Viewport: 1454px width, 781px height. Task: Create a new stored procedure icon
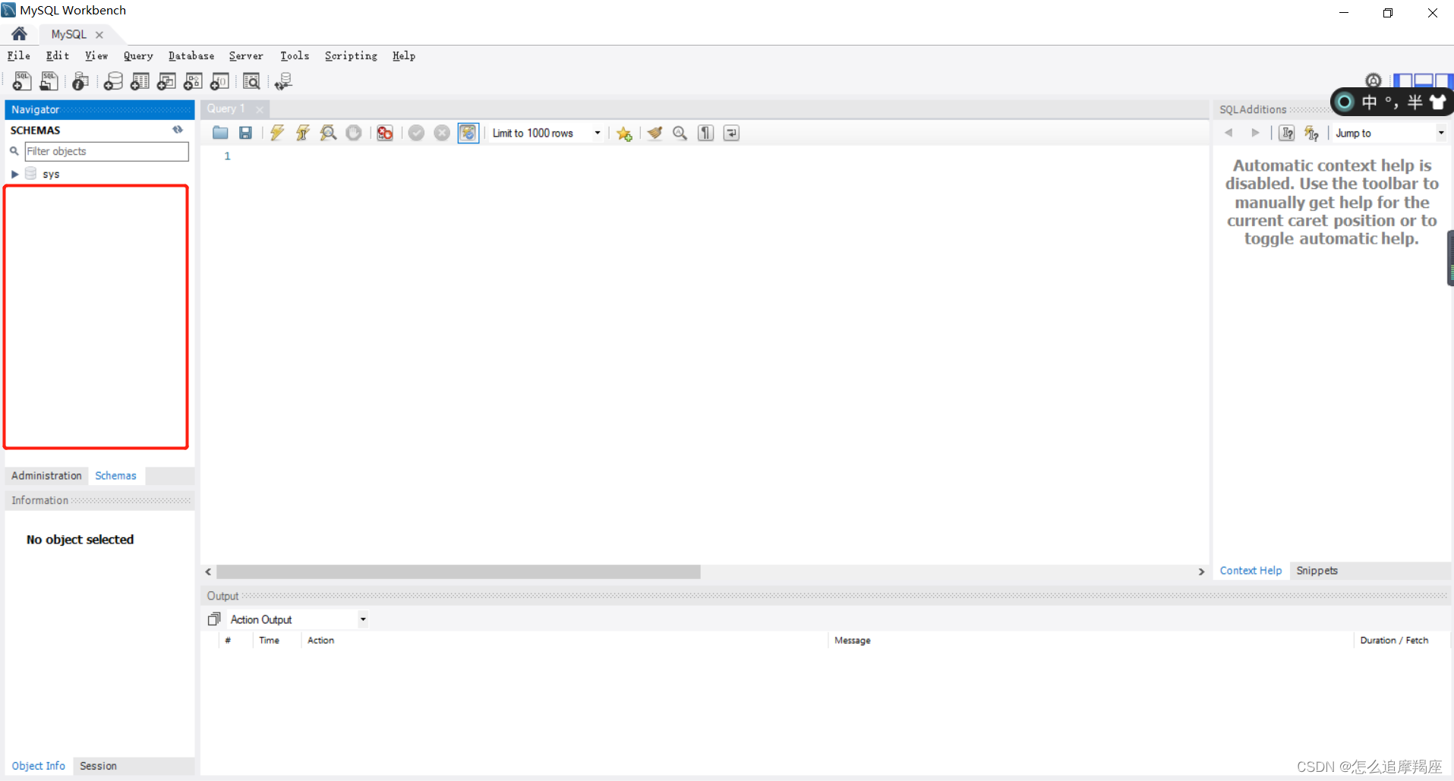[193, 81]
